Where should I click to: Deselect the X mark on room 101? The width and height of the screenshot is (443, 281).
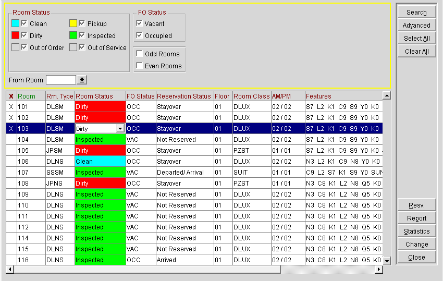(x=11, y=106)
